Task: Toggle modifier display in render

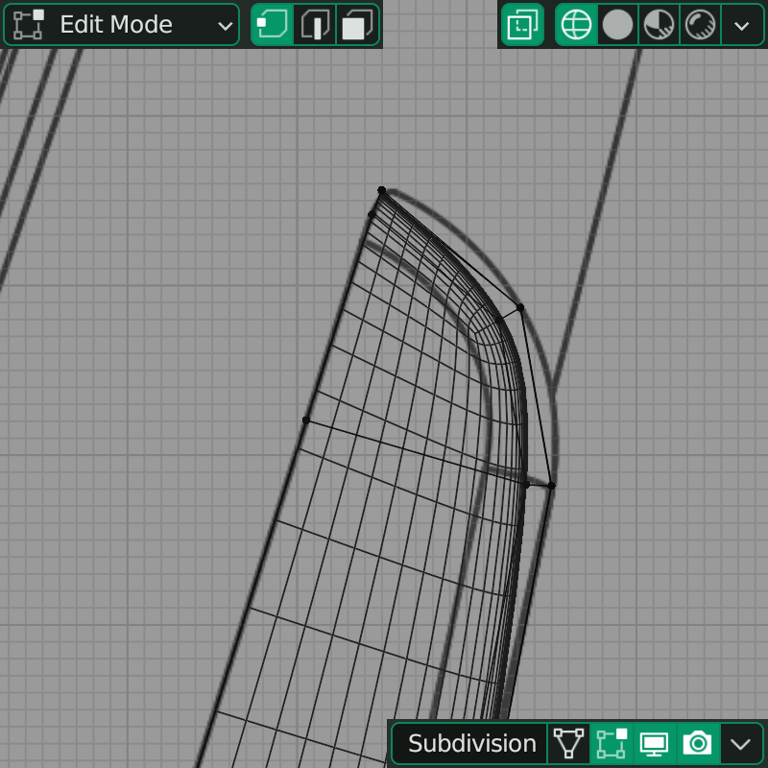Action: coord(698,743)
